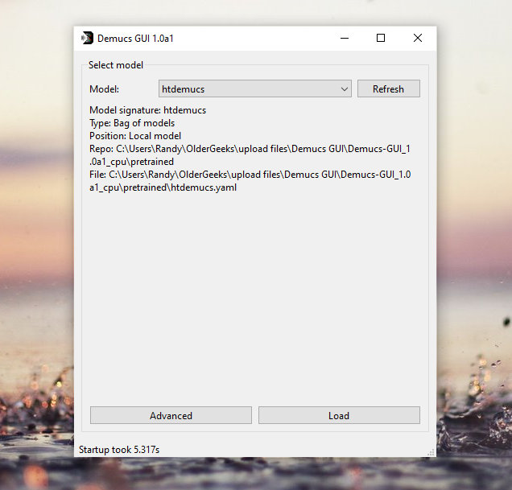Minimize the Demucs GUI window
The width and height of the screenshot is (512, 490).
[345, 38]
